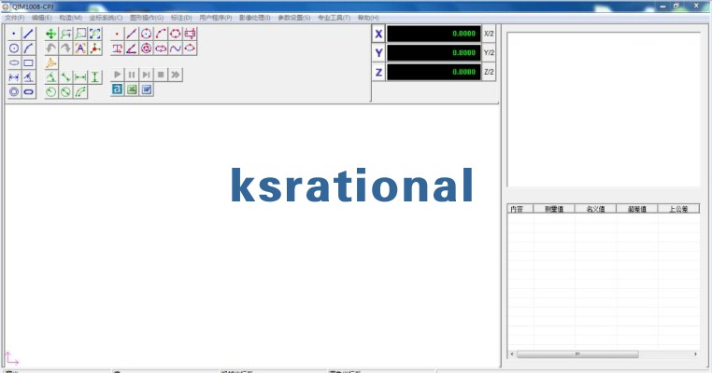Click the text annotation 'A' icon
This screenshot has width=712, height=373.
click(x=80, y=48)
